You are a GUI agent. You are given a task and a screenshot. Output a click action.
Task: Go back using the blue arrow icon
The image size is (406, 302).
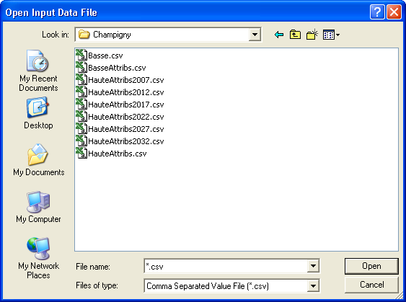coord(279,35)
